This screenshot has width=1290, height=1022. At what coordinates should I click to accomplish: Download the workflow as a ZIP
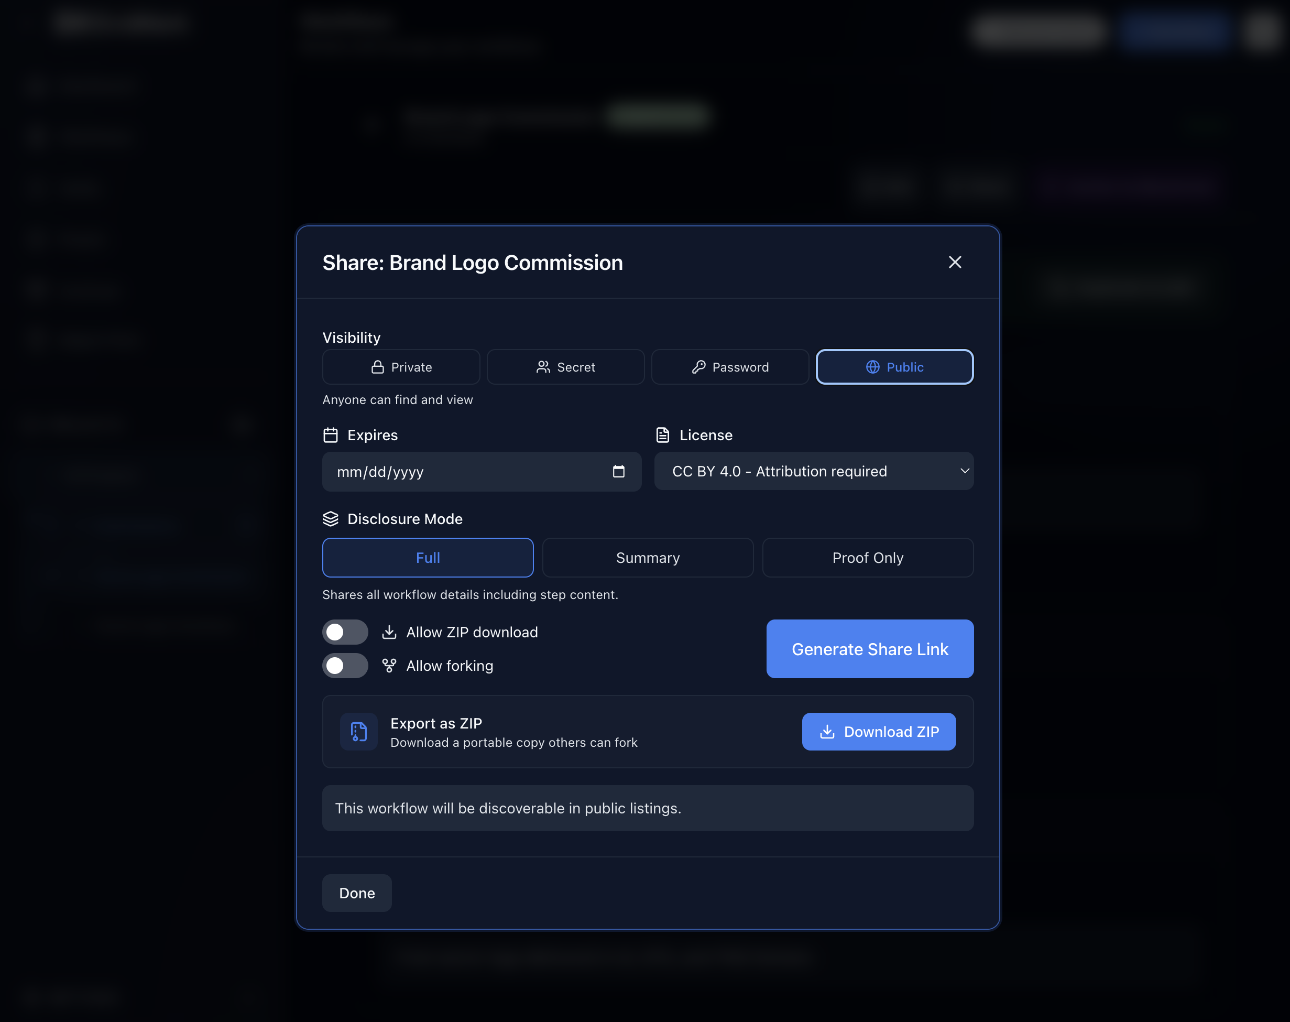(x=879, y=731)
